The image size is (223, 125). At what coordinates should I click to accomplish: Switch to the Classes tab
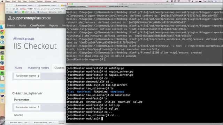(x=59, y=68)
